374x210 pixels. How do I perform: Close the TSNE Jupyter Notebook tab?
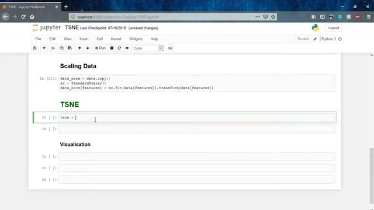[57, 7]
